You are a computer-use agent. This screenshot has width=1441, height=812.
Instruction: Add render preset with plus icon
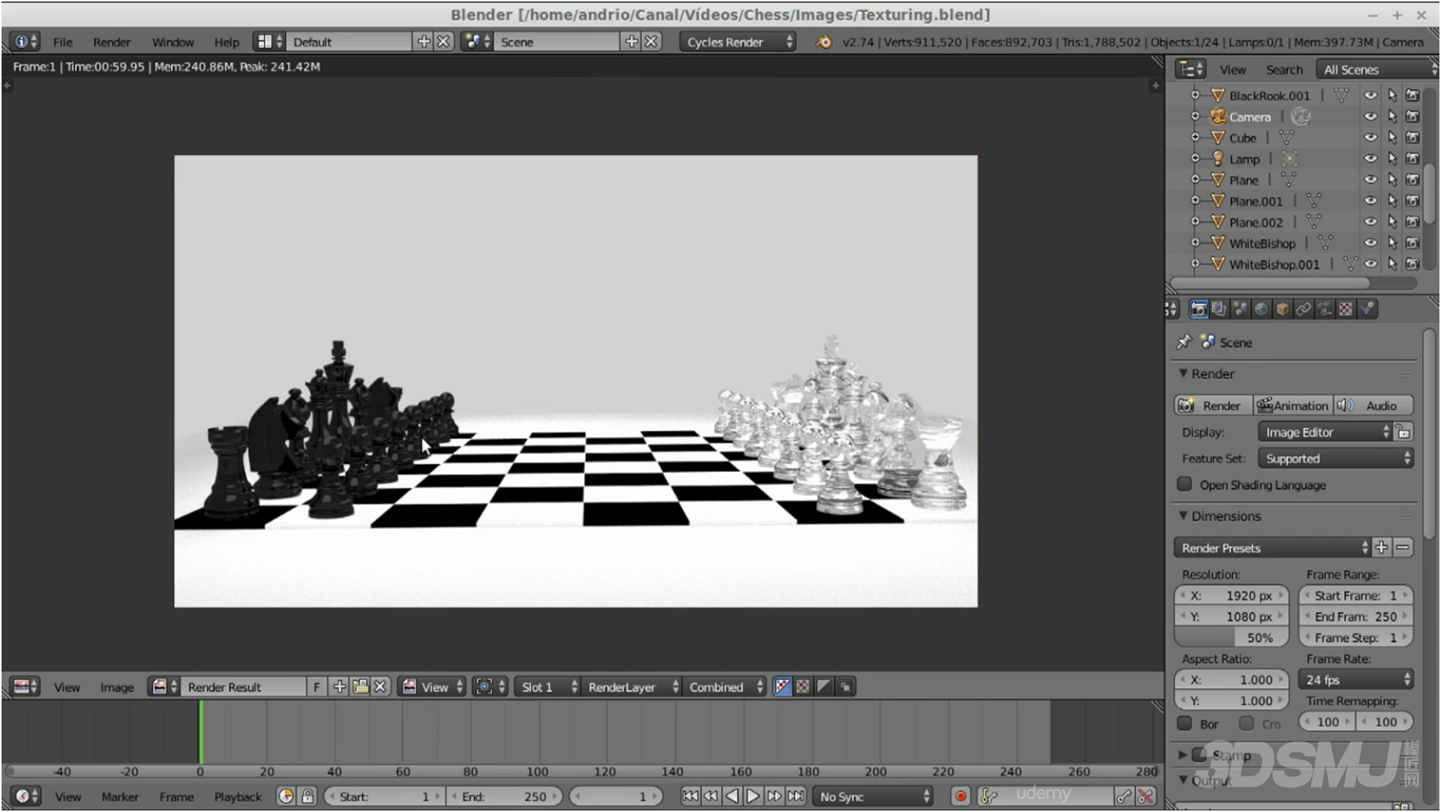click(1382, 547)
